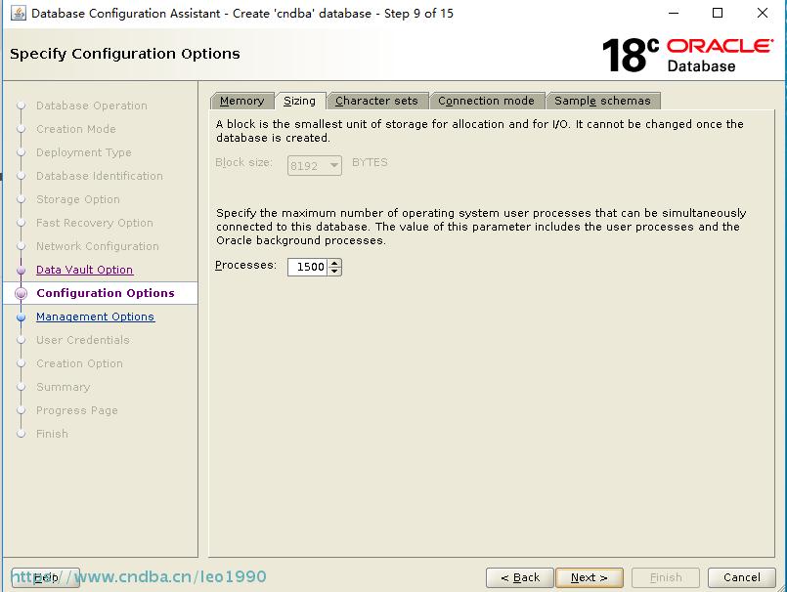Cancel the database creation wizard

[x=742, y=577]
